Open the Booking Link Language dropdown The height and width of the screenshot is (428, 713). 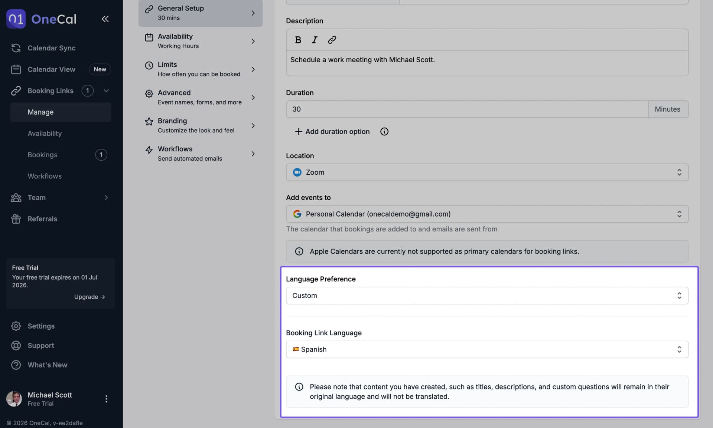point(487,349)
